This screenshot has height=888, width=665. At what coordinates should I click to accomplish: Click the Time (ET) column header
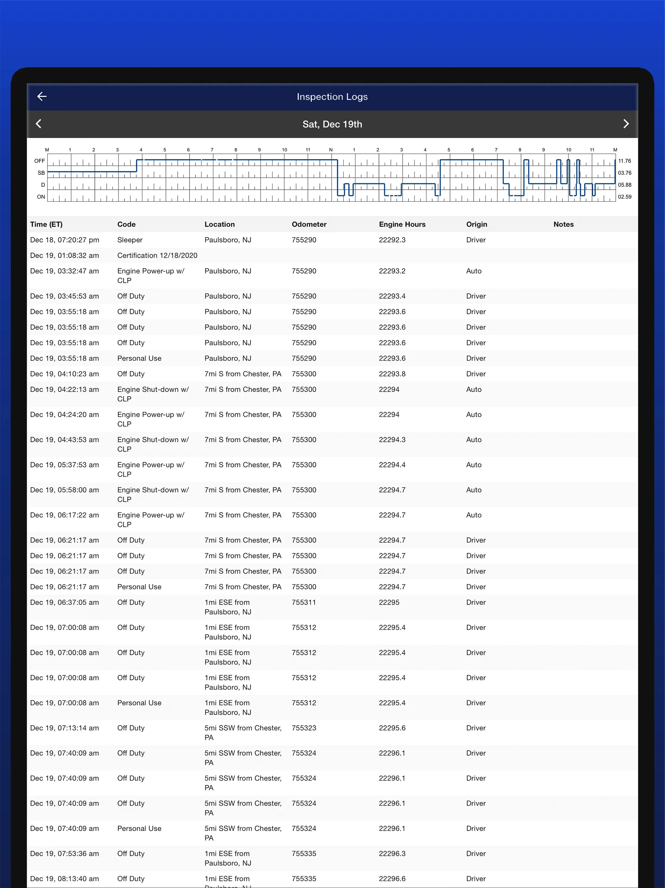click(46, 224)
